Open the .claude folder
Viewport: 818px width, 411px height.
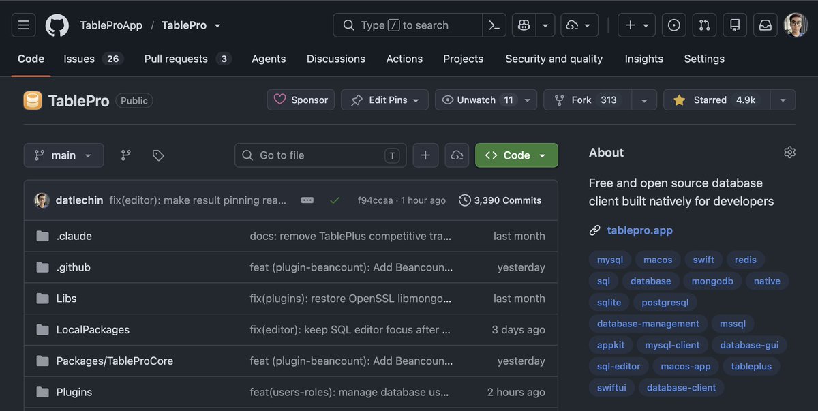pos(74,236)
